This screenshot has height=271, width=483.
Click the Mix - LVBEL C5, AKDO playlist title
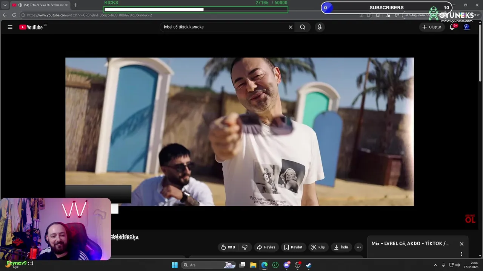coord(410,244)
